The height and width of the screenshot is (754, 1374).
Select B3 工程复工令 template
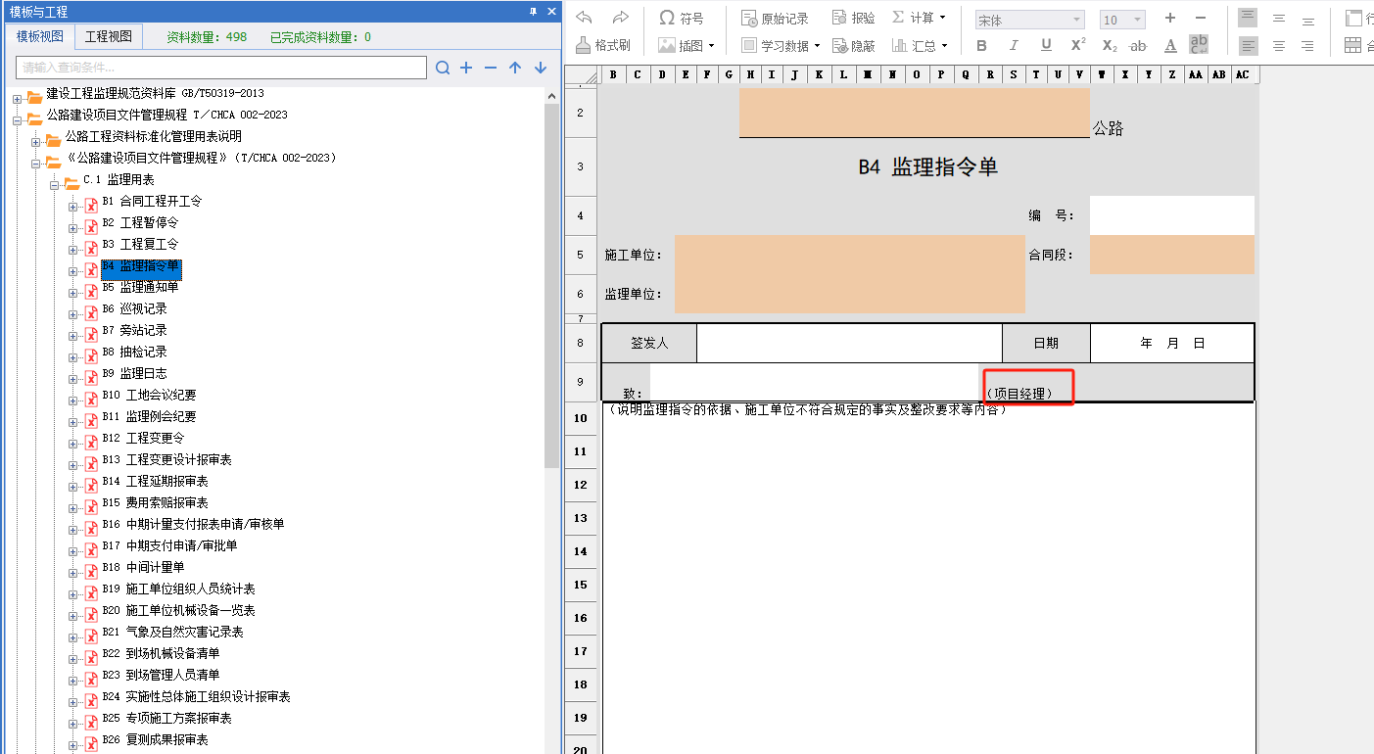pos(140,244)
